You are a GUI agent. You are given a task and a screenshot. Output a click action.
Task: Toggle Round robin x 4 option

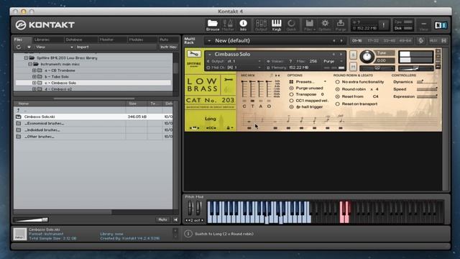coord(337,89)
